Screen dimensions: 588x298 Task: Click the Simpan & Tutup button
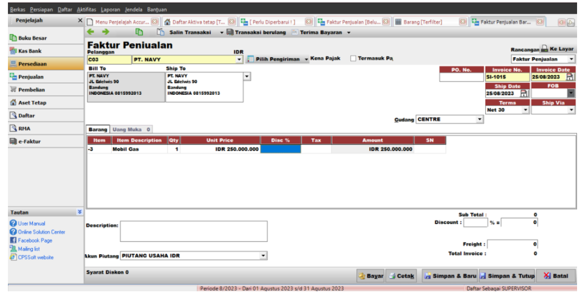click(x=507, y=276)
